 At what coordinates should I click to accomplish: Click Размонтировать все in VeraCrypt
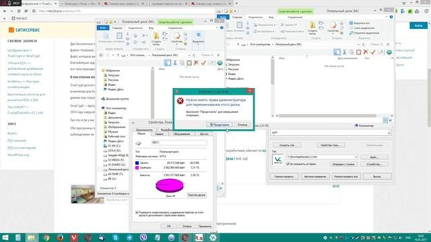345,176
